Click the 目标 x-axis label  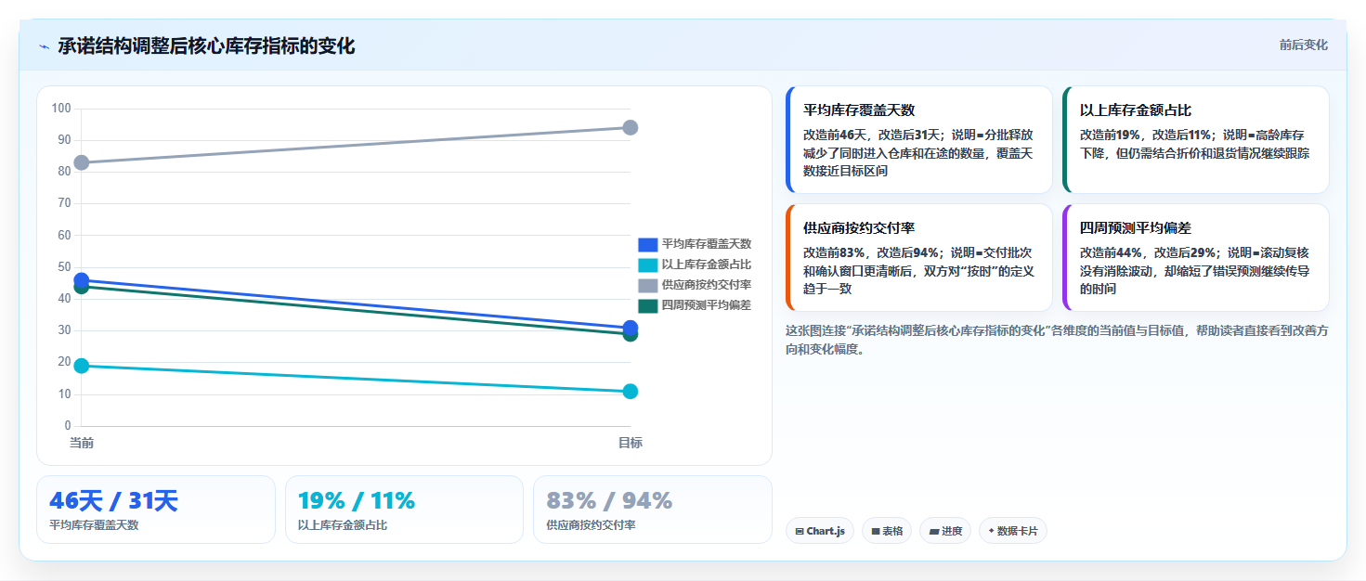(x=631, y=444)
